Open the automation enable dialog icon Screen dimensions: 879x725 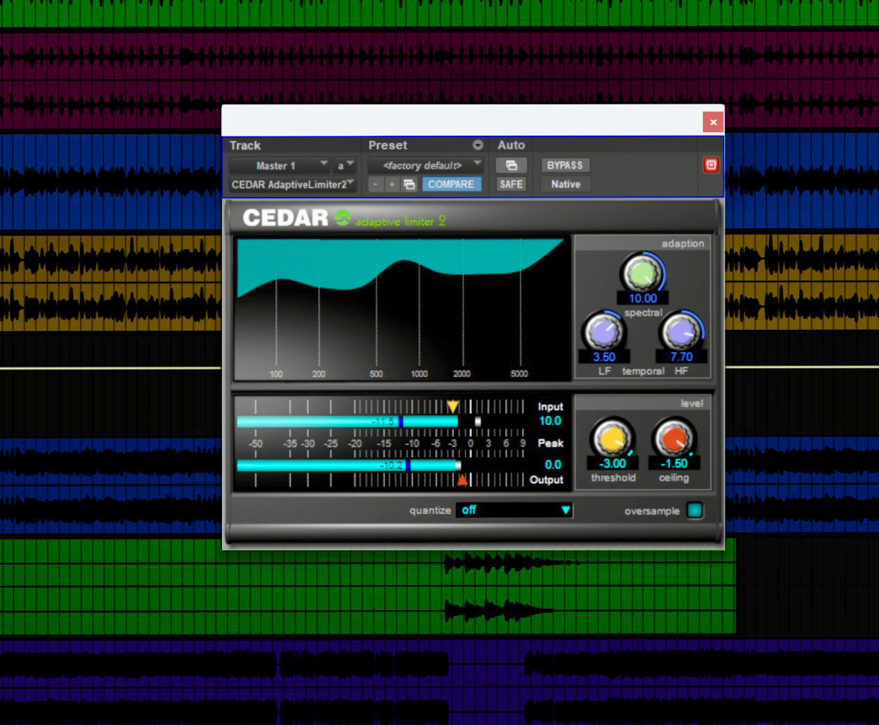[511, 165]
